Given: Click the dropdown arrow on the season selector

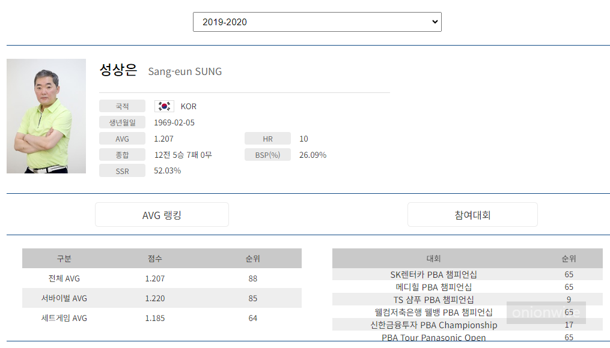Looking at the screenshot, I should (434, 22).
